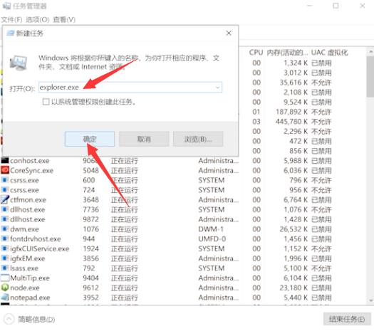Click the UMFD-0 user name cell
The height and width of the screenshot is (331, 374).
pyautogui.click(x=212, y=238)
